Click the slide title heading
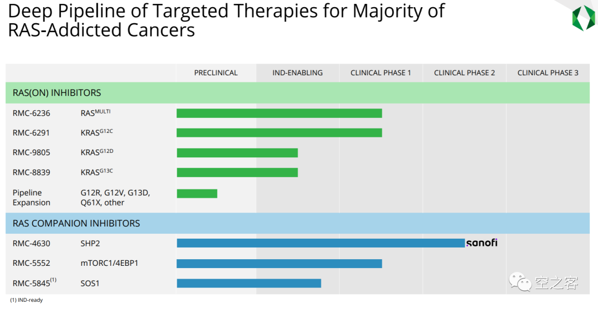 coord(226,19)
